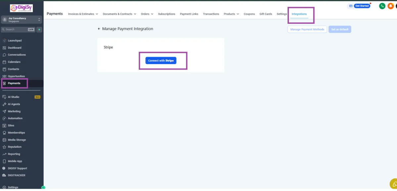Collapse the sidebar with the green chevron

(43, 187)
